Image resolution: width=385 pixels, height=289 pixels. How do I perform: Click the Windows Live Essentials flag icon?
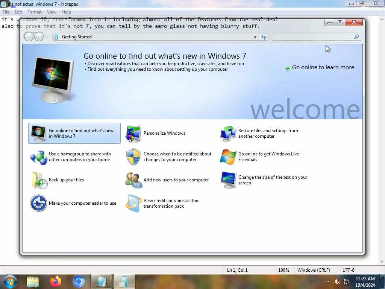point(228,157)
